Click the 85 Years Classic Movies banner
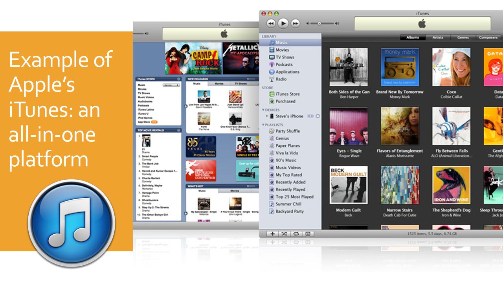503x283 pixels. point(201,147)
